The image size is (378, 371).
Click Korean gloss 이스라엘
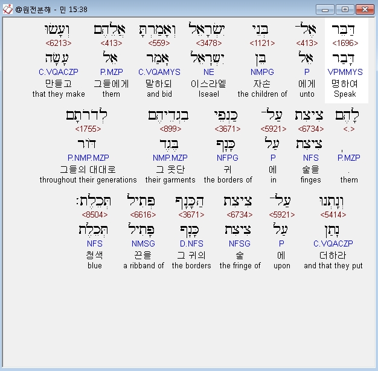208,83
